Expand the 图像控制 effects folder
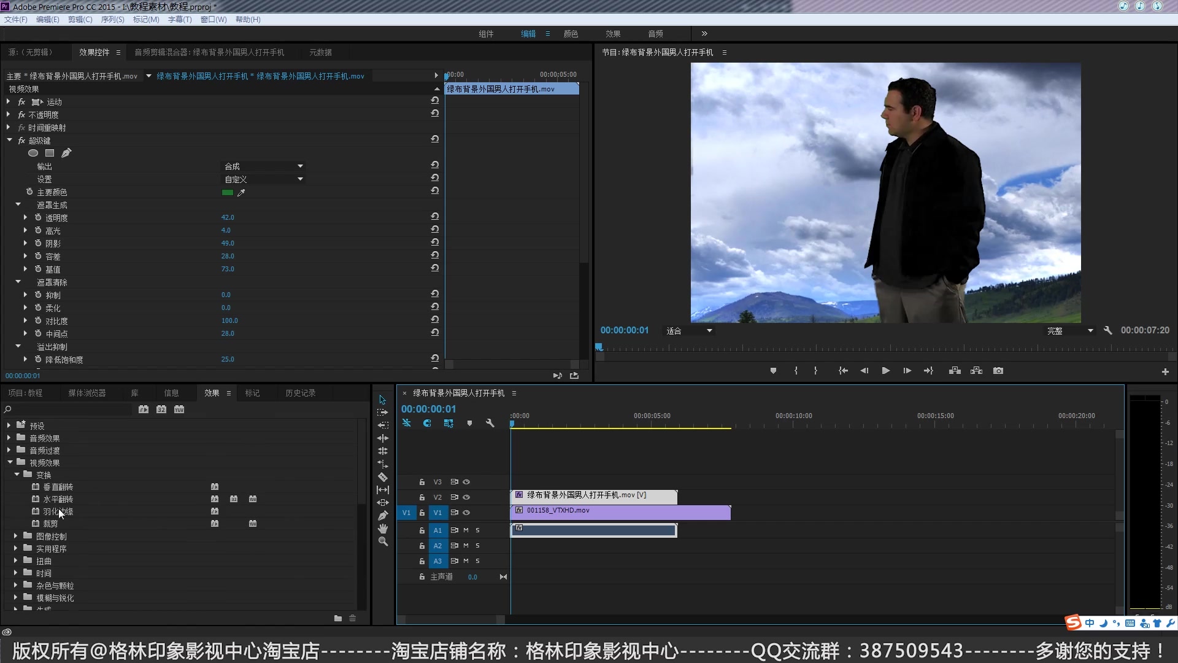The image size is (1178, 663). pos(16,537)
